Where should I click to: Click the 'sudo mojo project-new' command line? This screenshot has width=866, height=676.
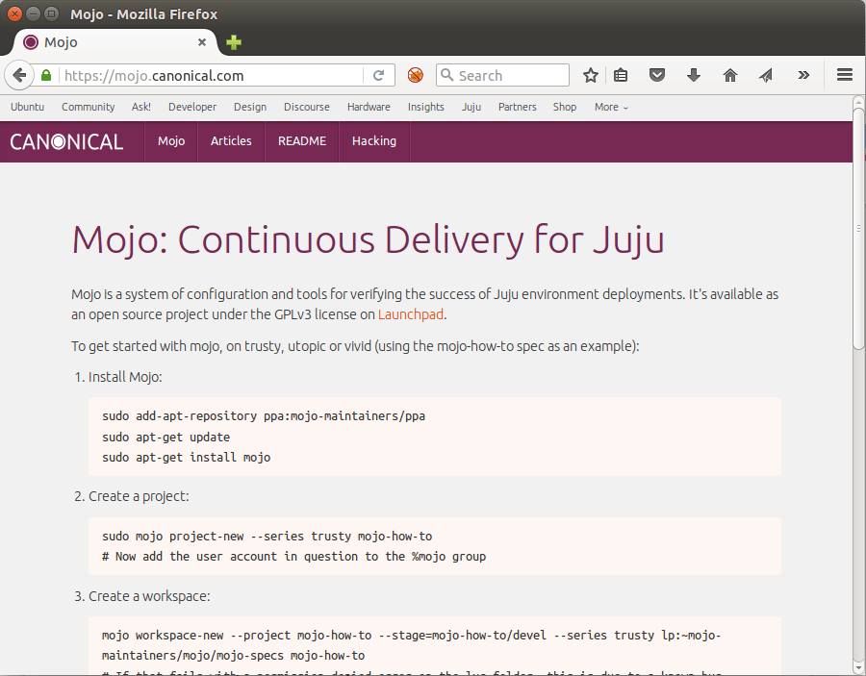pyautogui.click(x=267, y=537)
